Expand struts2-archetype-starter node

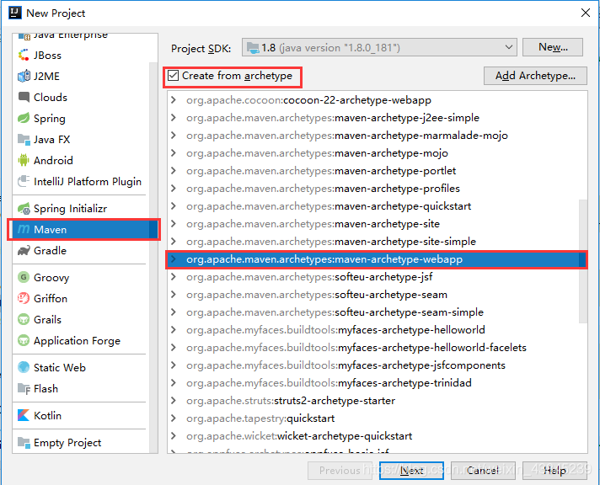pyautogui.click(x=174, y=401)
